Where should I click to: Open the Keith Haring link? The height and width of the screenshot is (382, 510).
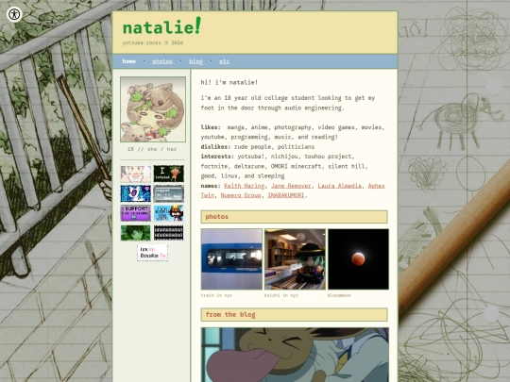pos(245,186)
